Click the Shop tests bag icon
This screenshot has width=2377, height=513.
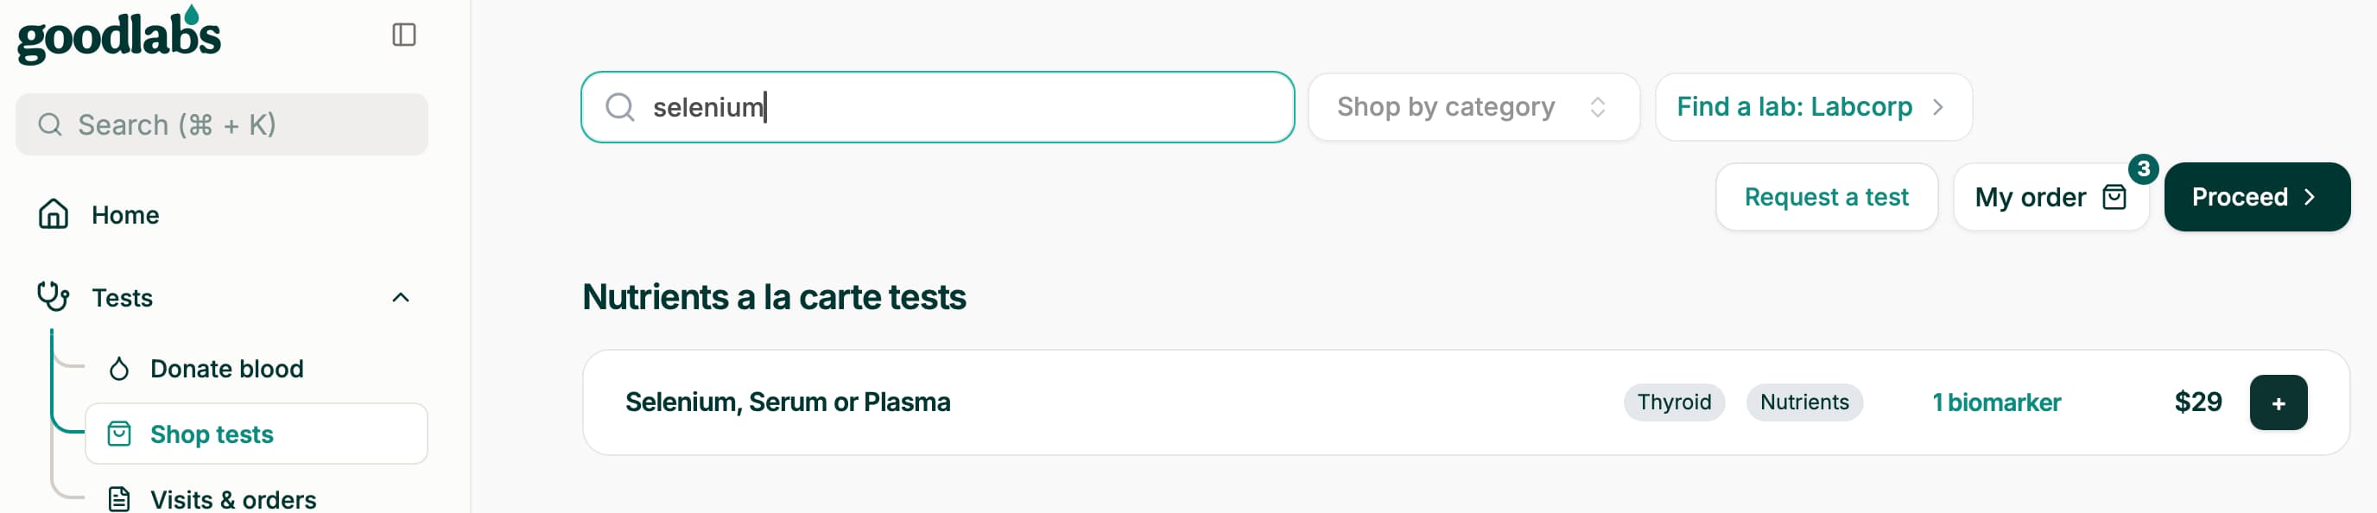[x=119, y=434]
